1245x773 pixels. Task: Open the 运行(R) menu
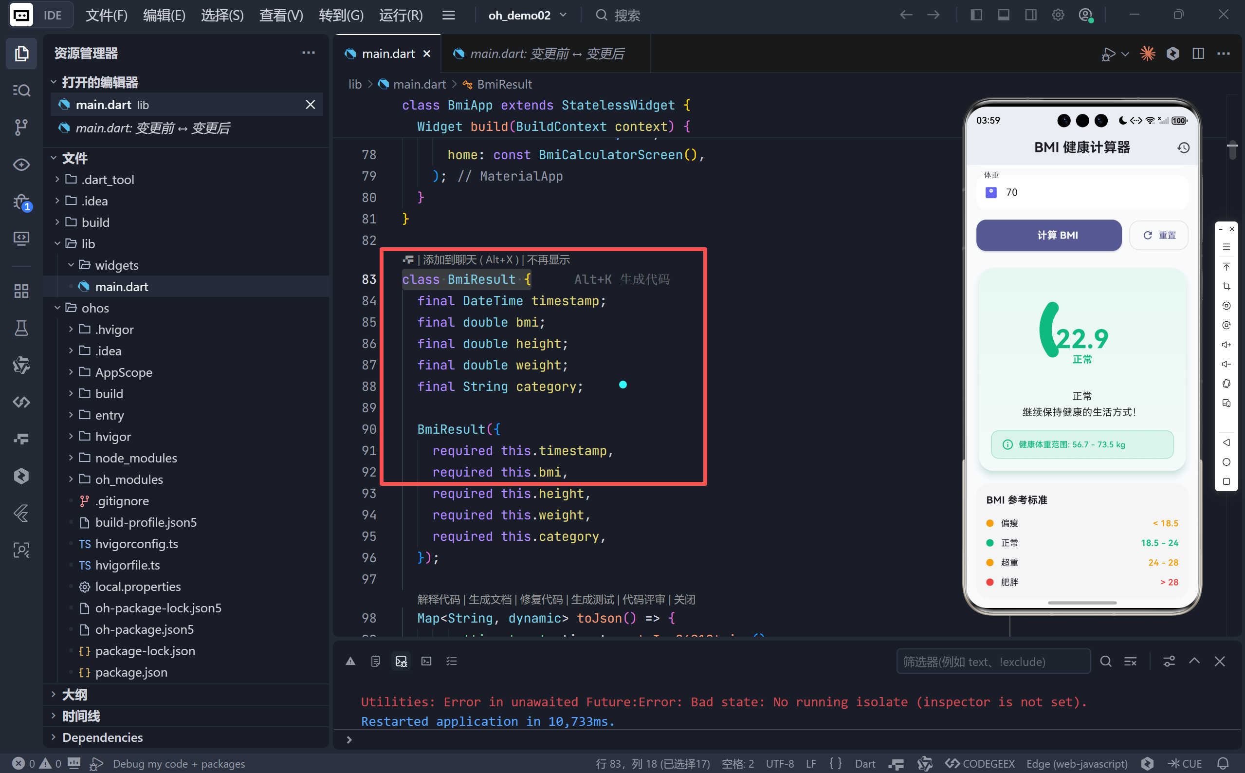(401, 16)
